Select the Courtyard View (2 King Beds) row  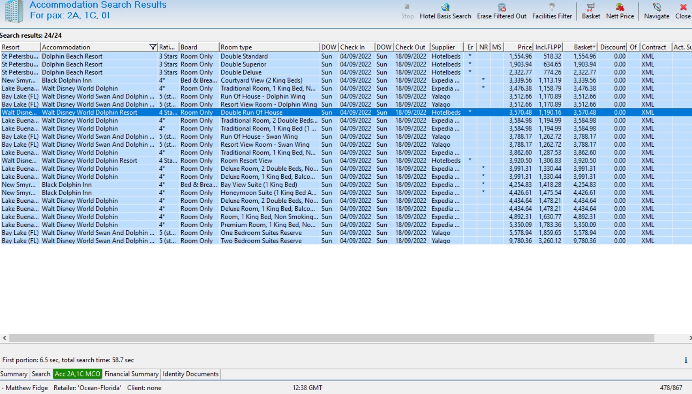[346, 80]
